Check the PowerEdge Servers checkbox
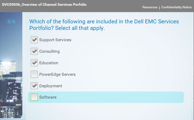194x120 pixels. [x=34, y=74]
